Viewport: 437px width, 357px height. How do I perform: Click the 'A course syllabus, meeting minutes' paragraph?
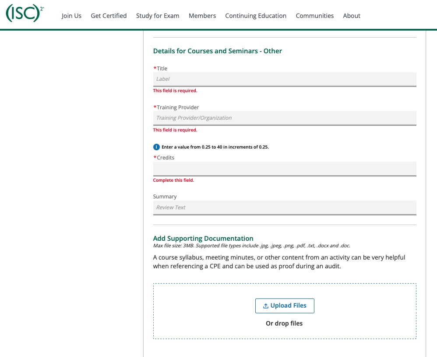[279, 262]
